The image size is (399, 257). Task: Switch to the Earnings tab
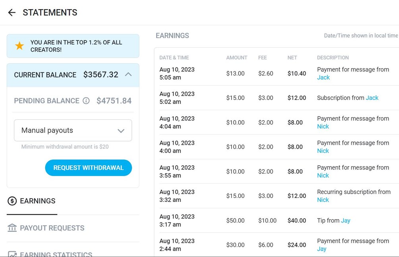tap(37, 201)
